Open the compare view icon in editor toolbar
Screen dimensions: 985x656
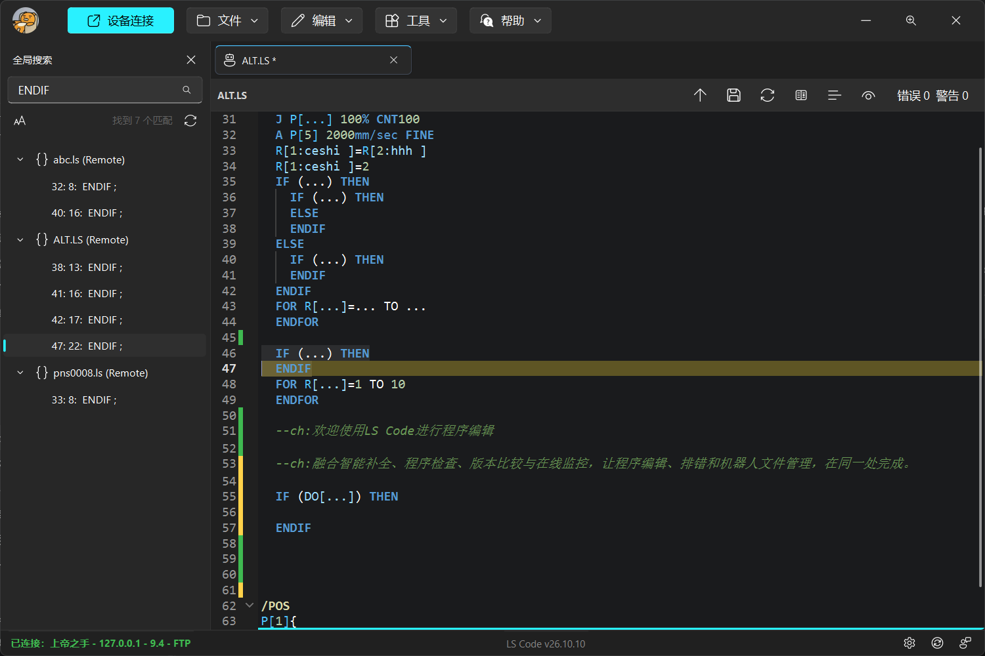pyautogui.click(x=800, y=95)
